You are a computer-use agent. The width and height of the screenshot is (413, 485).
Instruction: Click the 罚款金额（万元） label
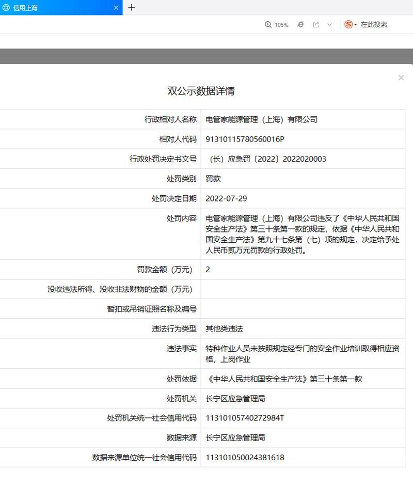(x=165, y=270)
